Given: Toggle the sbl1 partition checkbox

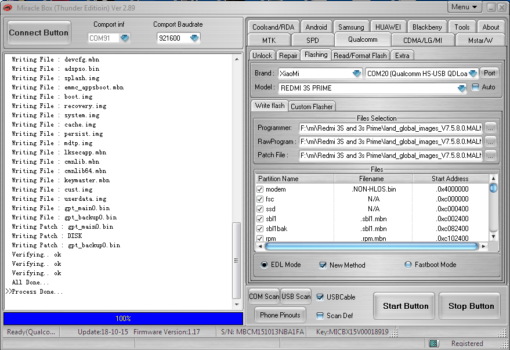Looking at the screenshot, I should (260, 219).
